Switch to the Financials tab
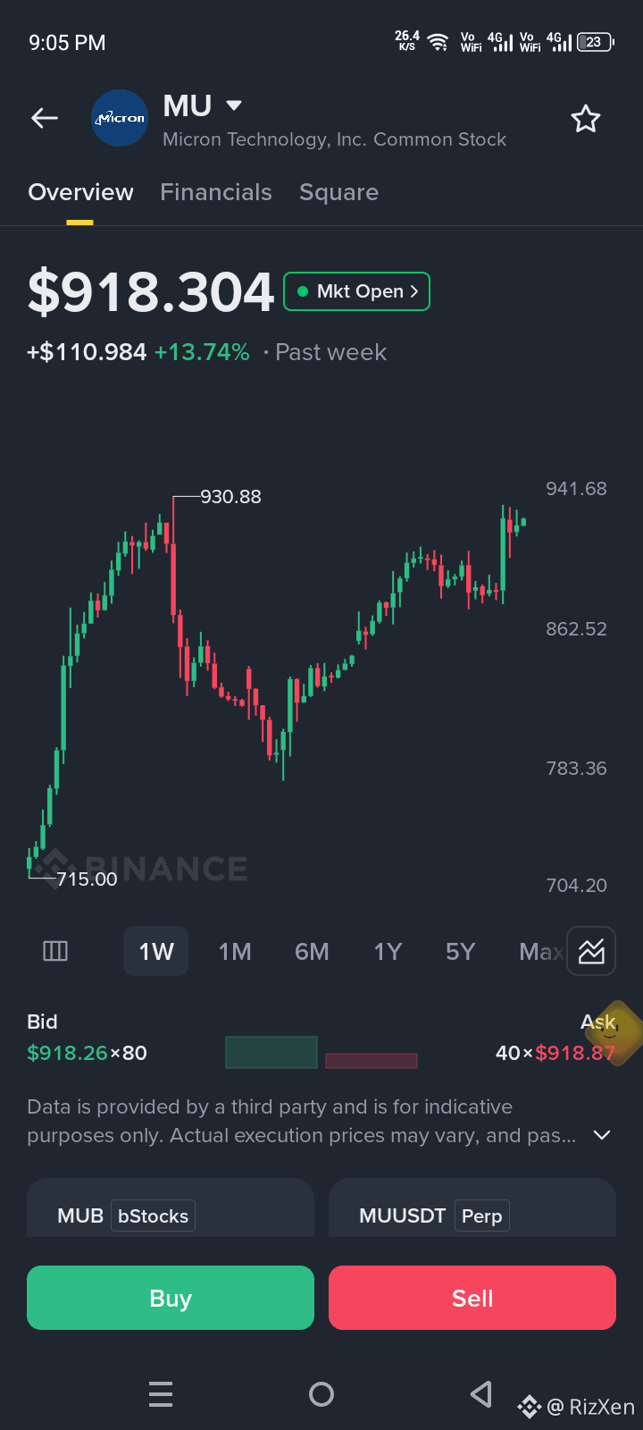This screenshot has height=1430, width=643. (x=216, y=192)
